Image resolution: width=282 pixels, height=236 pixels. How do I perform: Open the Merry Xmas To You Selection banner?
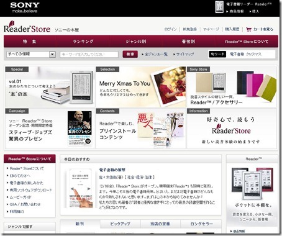coord(141,86)
